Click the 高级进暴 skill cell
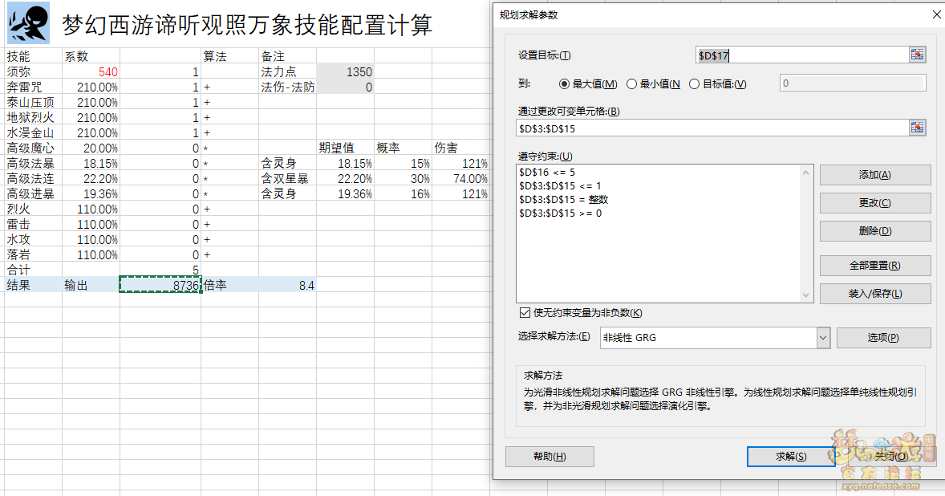The image size is (945, 496). point(33,194)
